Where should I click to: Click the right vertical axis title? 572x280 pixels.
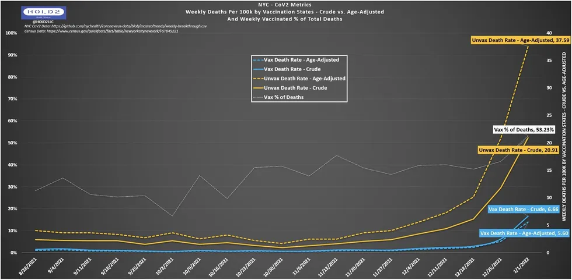[564, 135]
